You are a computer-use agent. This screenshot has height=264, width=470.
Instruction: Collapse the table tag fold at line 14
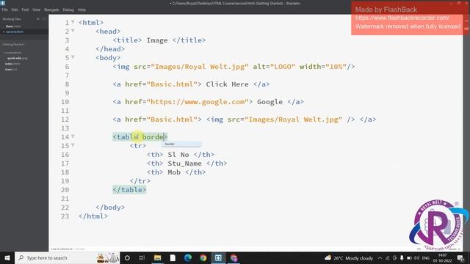(x=73, y=136)
